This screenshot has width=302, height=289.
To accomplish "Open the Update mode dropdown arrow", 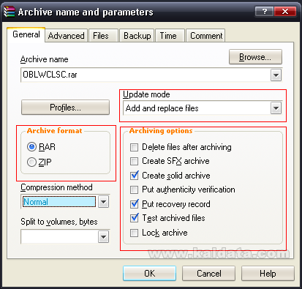I will click(x=276, y=108).
